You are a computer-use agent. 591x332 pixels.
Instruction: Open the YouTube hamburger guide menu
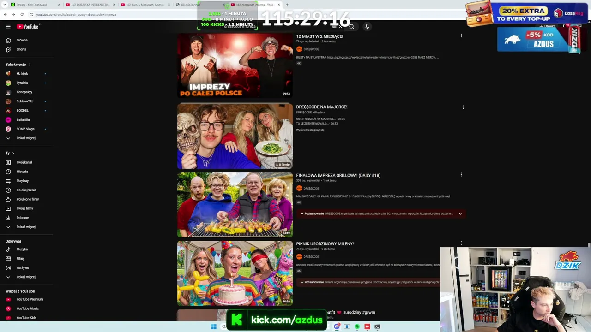click(x=8, y=27)
